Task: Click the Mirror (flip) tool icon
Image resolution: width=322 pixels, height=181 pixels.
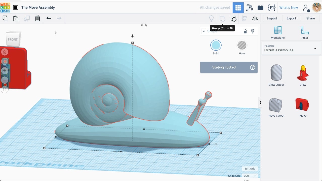Action: [x=255, y=18]
